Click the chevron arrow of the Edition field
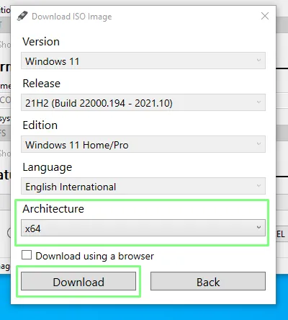This screenshot has height=320, width=288. [x=258, y=143]
